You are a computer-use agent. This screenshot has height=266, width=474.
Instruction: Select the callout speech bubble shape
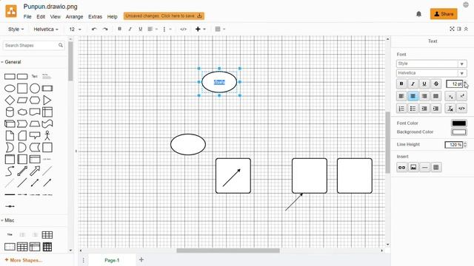coord(35,135)
